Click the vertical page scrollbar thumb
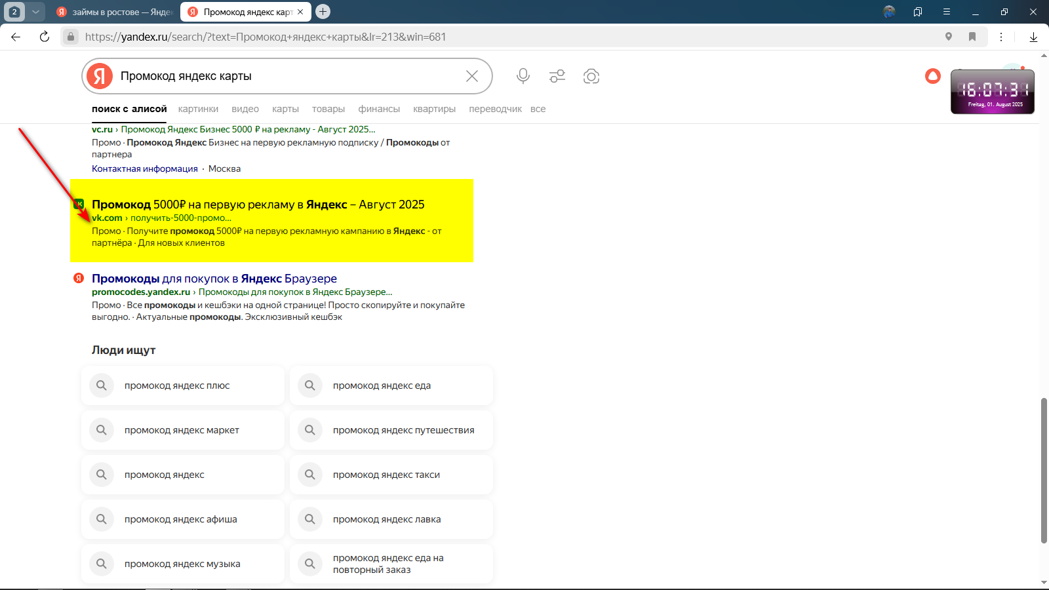The image size is (1049, 590). [x=1044, y=470]
